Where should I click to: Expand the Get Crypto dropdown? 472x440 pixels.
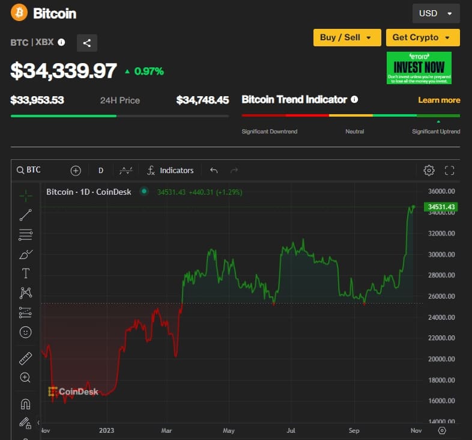[x=423, y=38]
